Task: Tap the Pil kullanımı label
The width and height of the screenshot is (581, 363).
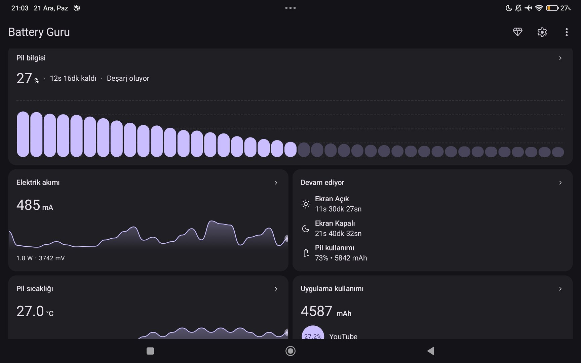Action: click(335, 248)
